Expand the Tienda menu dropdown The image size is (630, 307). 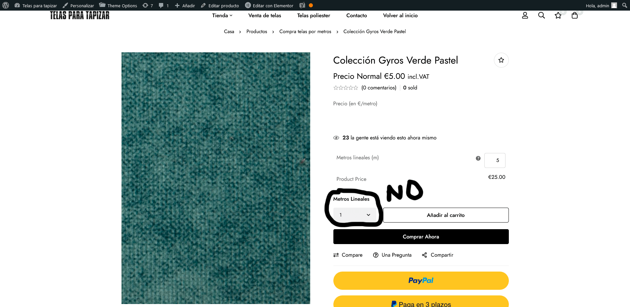point(222,16)
